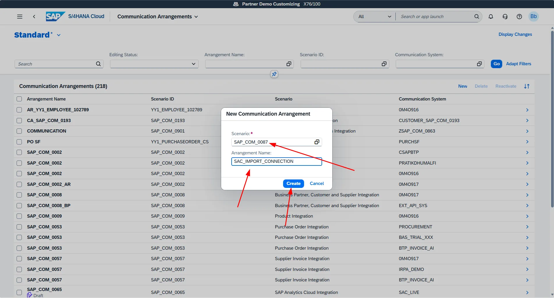Click the New table action

point(463,86)
